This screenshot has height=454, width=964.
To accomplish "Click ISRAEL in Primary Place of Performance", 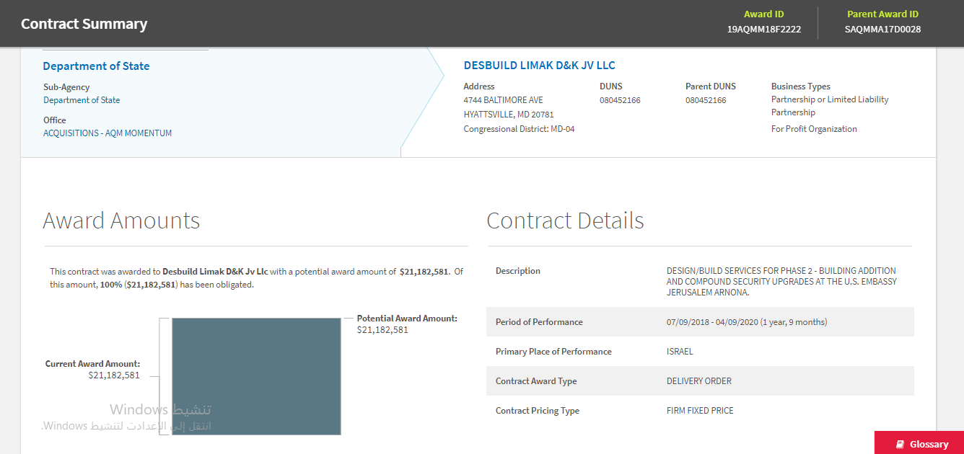I will click(680, 352).
